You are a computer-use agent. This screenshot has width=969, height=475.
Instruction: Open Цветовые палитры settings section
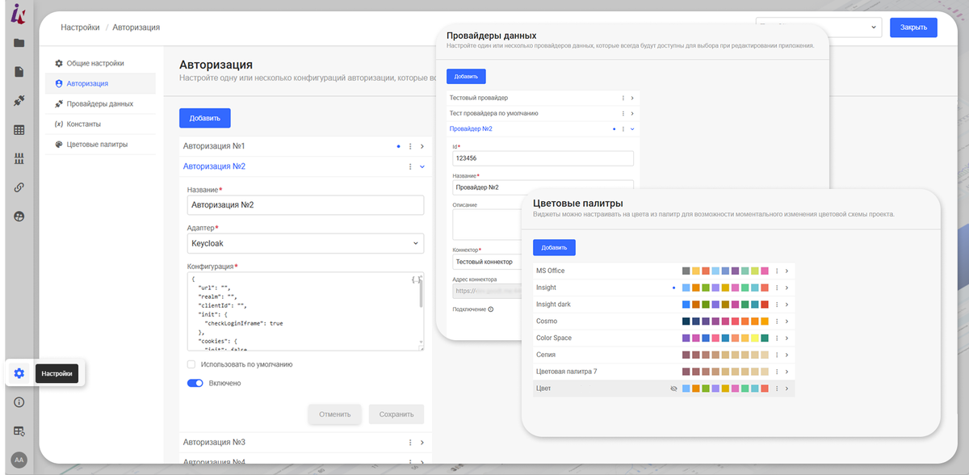[100, 145]
